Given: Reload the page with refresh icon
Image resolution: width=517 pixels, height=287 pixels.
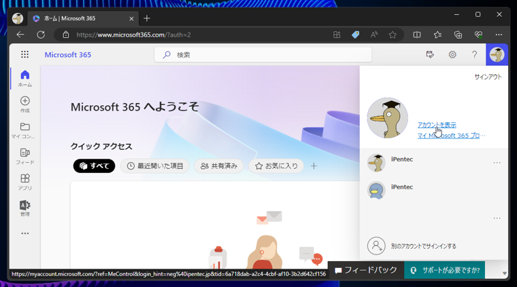Looking at the screenshot, I should pos(41,35).
